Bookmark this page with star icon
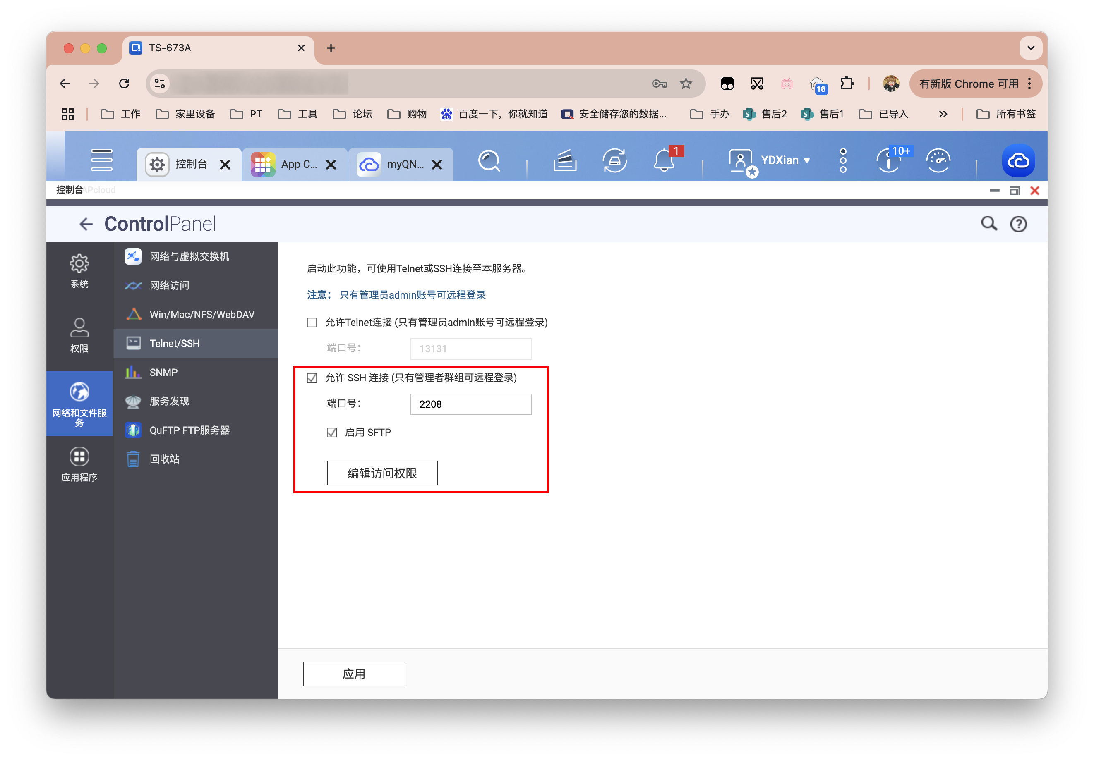The image size is (1094, 760). (x=686, y=84)
